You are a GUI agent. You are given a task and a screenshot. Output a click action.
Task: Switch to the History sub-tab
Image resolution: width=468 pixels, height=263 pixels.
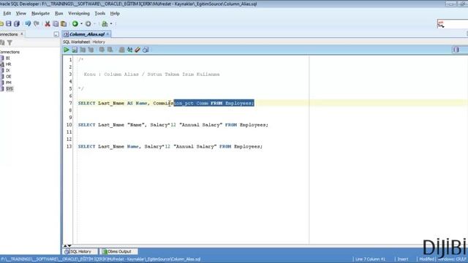pyautogui.click(x=99, y=42)
